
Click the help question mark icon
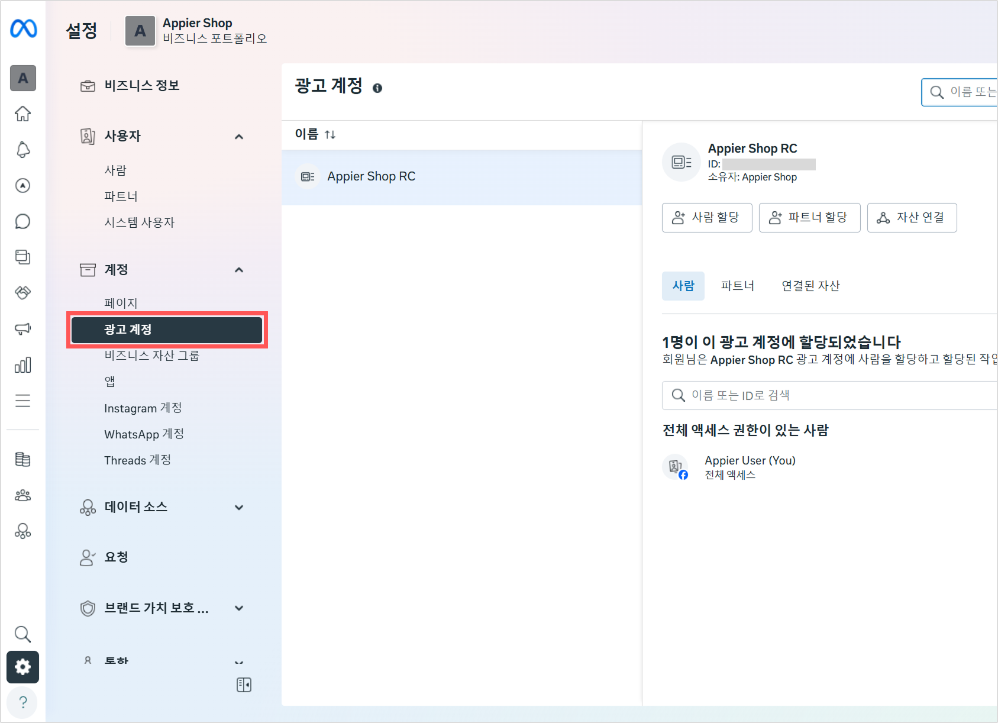pos(22,702)
